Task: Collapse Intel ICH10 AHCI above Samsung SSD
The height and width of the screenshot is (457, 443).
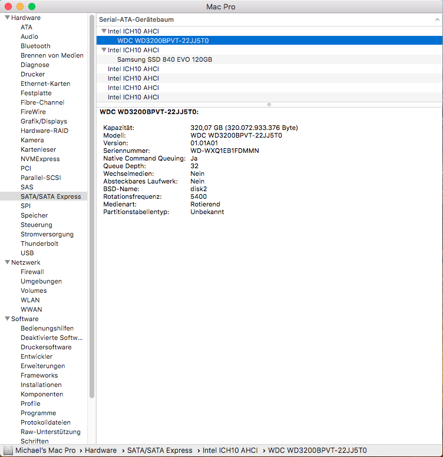Action: (x=104, y=50)
